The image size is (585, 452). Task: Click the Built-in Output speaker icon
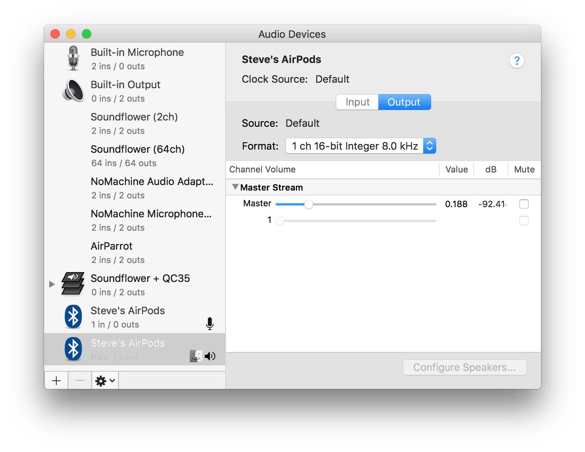click(73, 90)
